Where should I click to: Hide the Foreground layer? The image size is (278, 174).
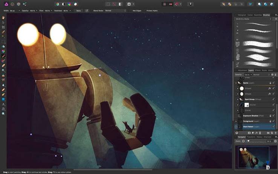tap(273, 121)
